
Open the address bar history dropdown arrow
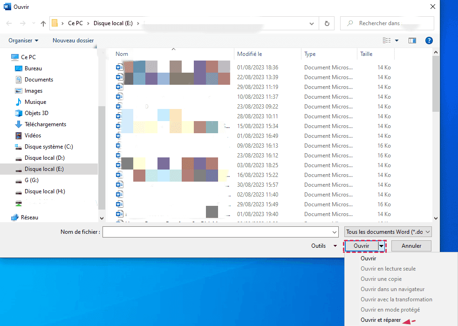coord(312,23)
